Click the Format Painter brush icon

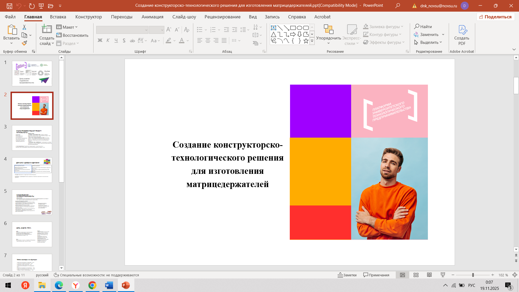[x=25, y=43]
